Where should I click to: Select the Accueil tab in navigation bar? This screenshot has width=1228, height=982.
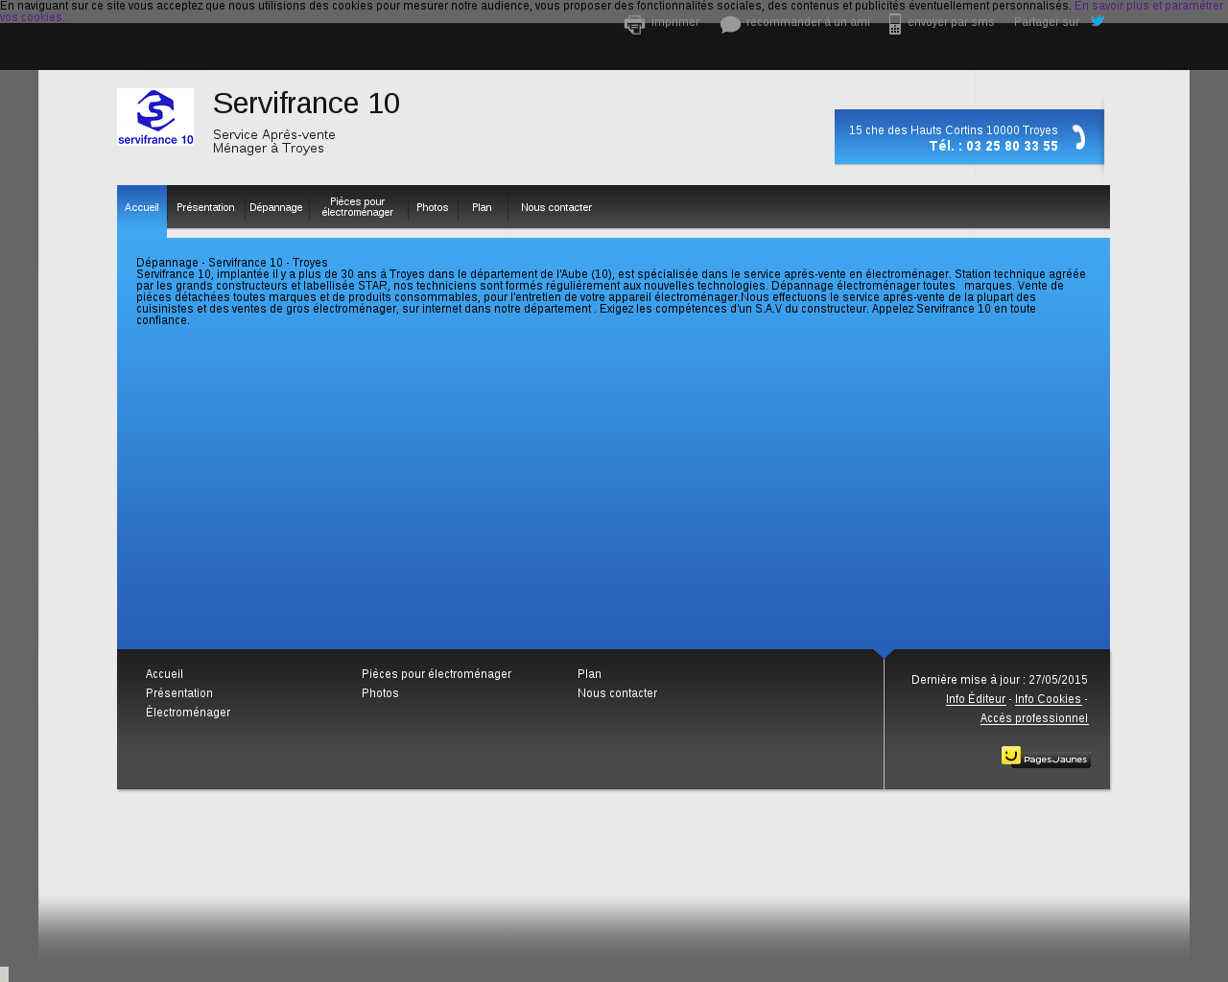pos(142,207)
